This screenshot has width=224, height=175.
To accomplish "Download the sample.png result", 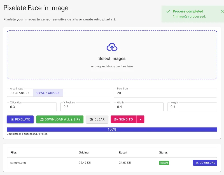I will 205,163.
